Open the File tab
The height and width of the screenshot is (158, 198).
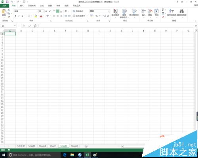pyautogui.click(x=4, y=6)
